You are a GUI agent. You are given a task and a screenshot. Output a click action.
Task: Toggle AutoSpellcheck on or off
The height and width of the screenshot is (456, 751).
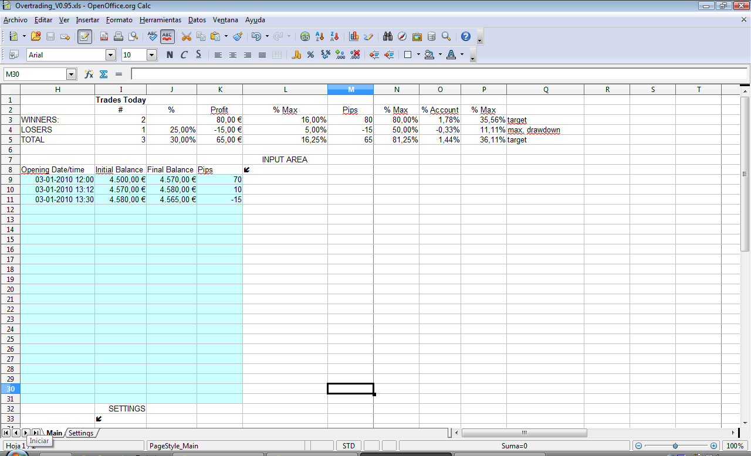click(x=167, y=36)
